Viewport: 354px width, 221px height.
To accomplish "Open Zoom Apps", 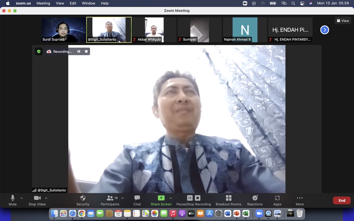I will (x=277, y=200).
